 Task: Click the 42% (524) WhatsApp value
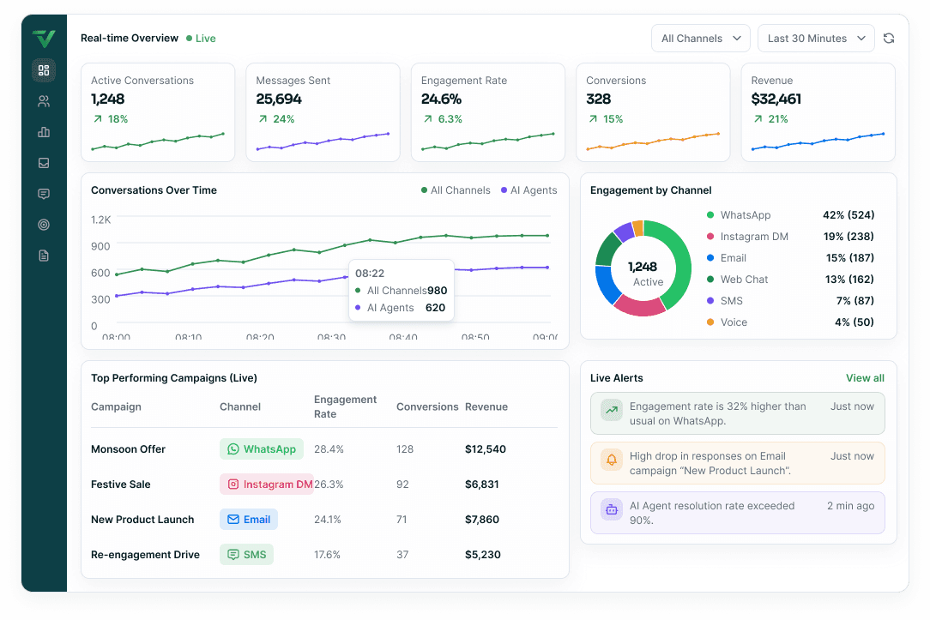[848, 215]
